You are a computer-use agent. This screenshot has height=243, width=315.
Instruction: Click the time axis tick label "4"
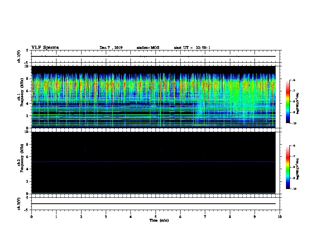(131, 217)
